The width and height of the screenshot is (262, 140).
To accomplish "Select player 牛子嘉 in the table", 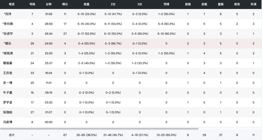I will pyautogui.click(x=8, y=93).
